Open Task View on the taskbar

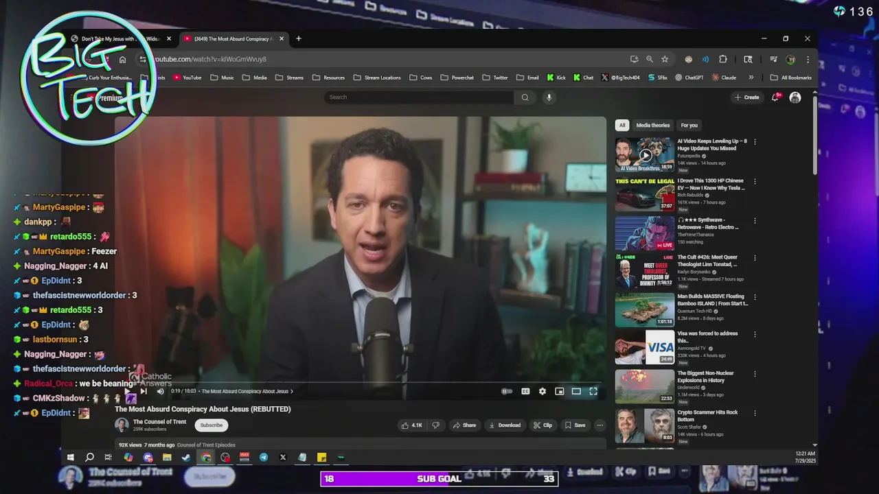pos(109,457)
